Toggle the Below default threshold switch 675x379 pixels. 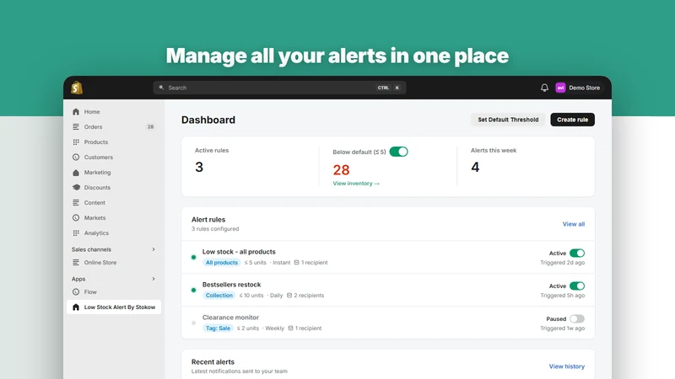point(398,152)
